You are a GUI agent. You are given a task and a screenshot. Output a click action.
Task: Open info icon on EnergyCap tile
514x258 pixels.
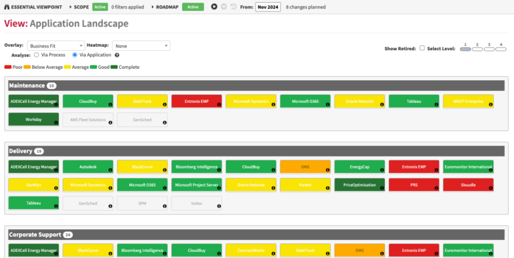[382, 170]
